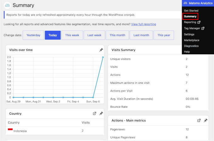Viewport: 214px width, 141px height.
Task: Click the Matomo Analytics menu logo icon
Action: tap(185, 3)
